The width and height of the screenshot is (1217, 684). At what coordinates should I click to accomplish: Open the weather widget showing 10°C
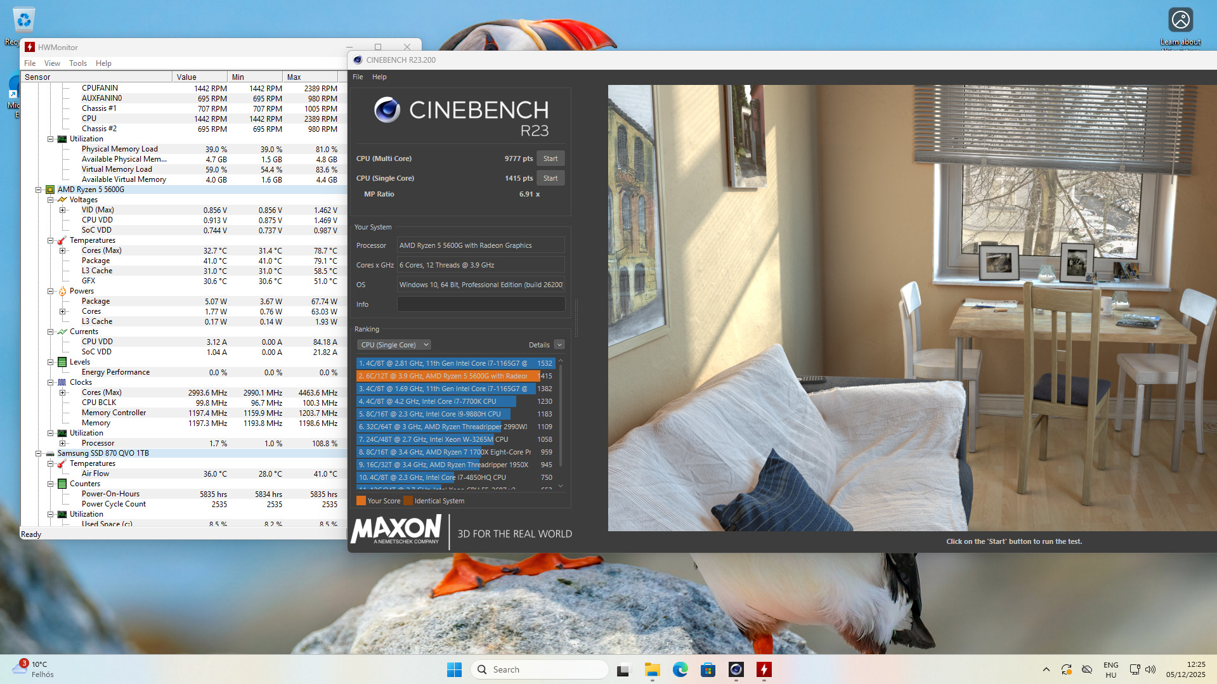tap(34, 669)
